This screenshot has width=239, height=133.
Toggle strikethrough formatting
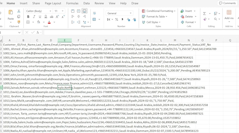[52, 17]
